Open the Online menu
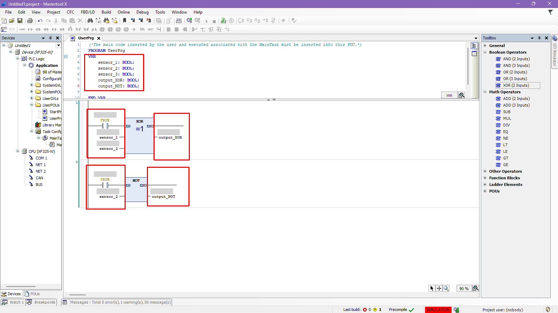Viewport: 558px width, 313px height. tap(124, 12)
